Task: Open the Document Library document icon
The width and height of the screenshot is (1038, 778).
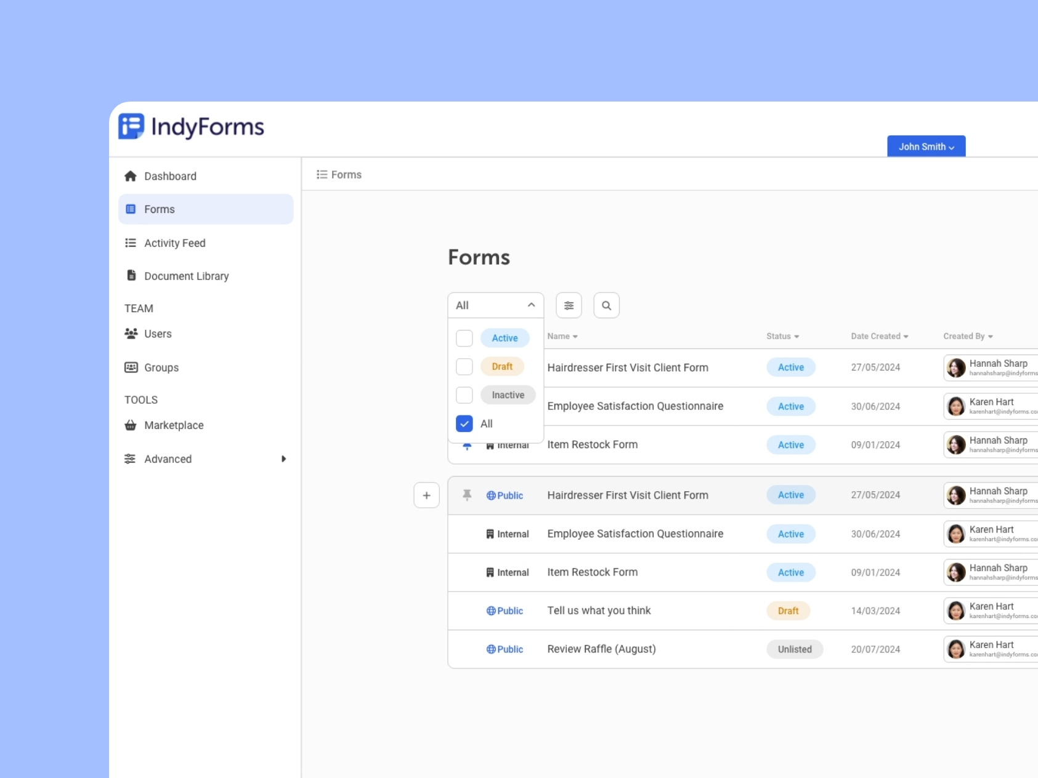Action: pos(131,275)
